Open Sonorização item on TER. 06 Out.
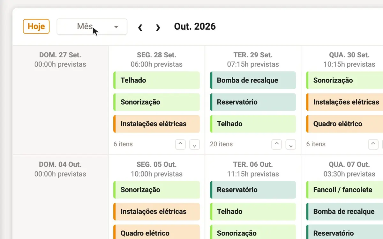This screenshot has width=383, height=239. tap(253, 232)
